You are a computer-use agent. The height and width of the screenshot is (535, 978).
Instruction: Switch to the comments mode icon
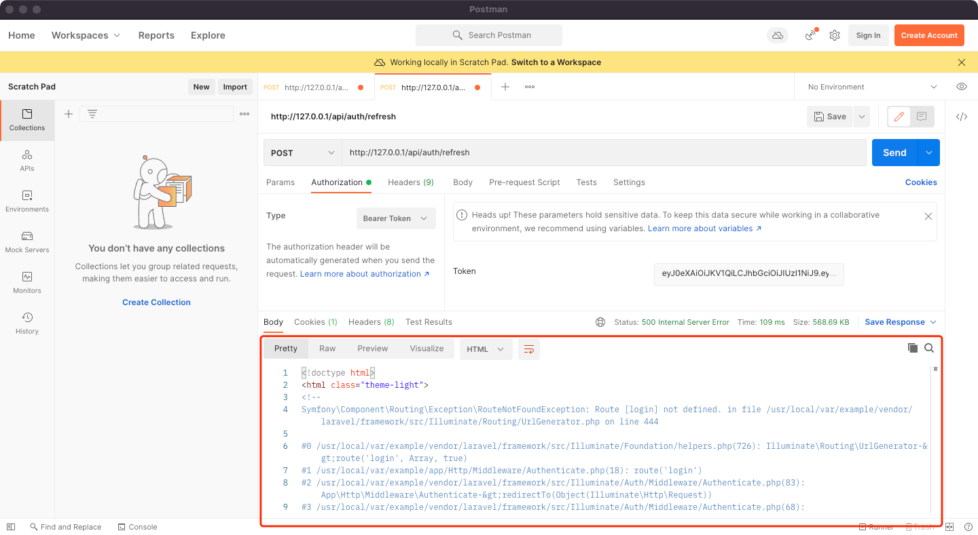(922, 117)
